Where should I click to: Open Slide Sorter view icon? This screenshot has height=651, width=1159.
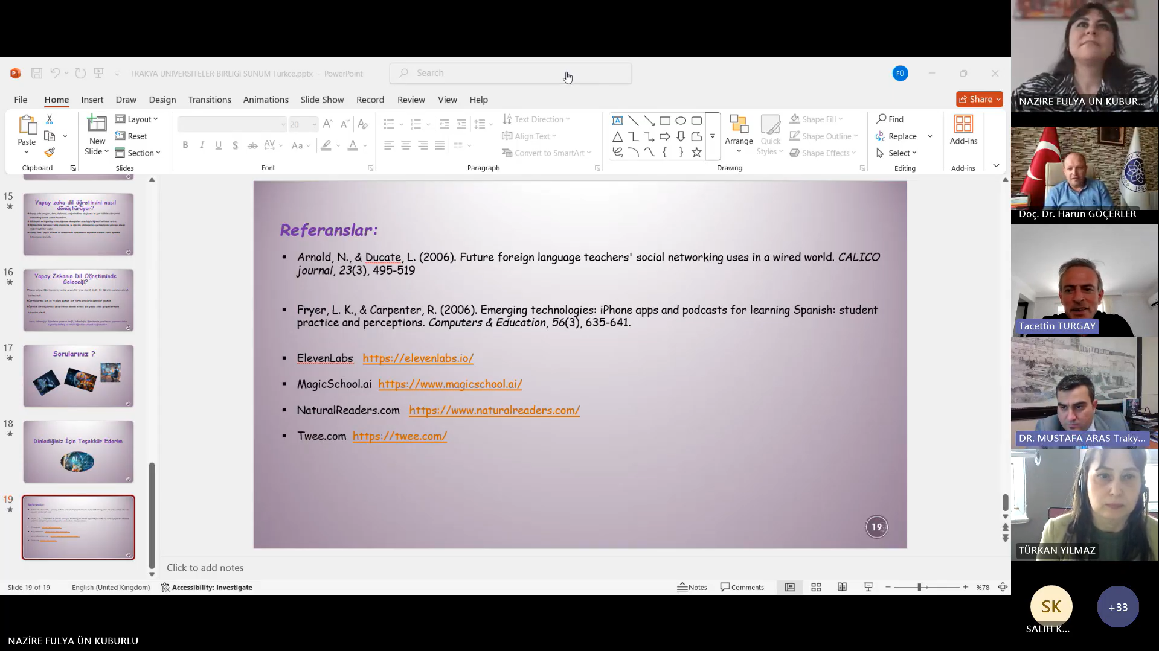(816, 587)
